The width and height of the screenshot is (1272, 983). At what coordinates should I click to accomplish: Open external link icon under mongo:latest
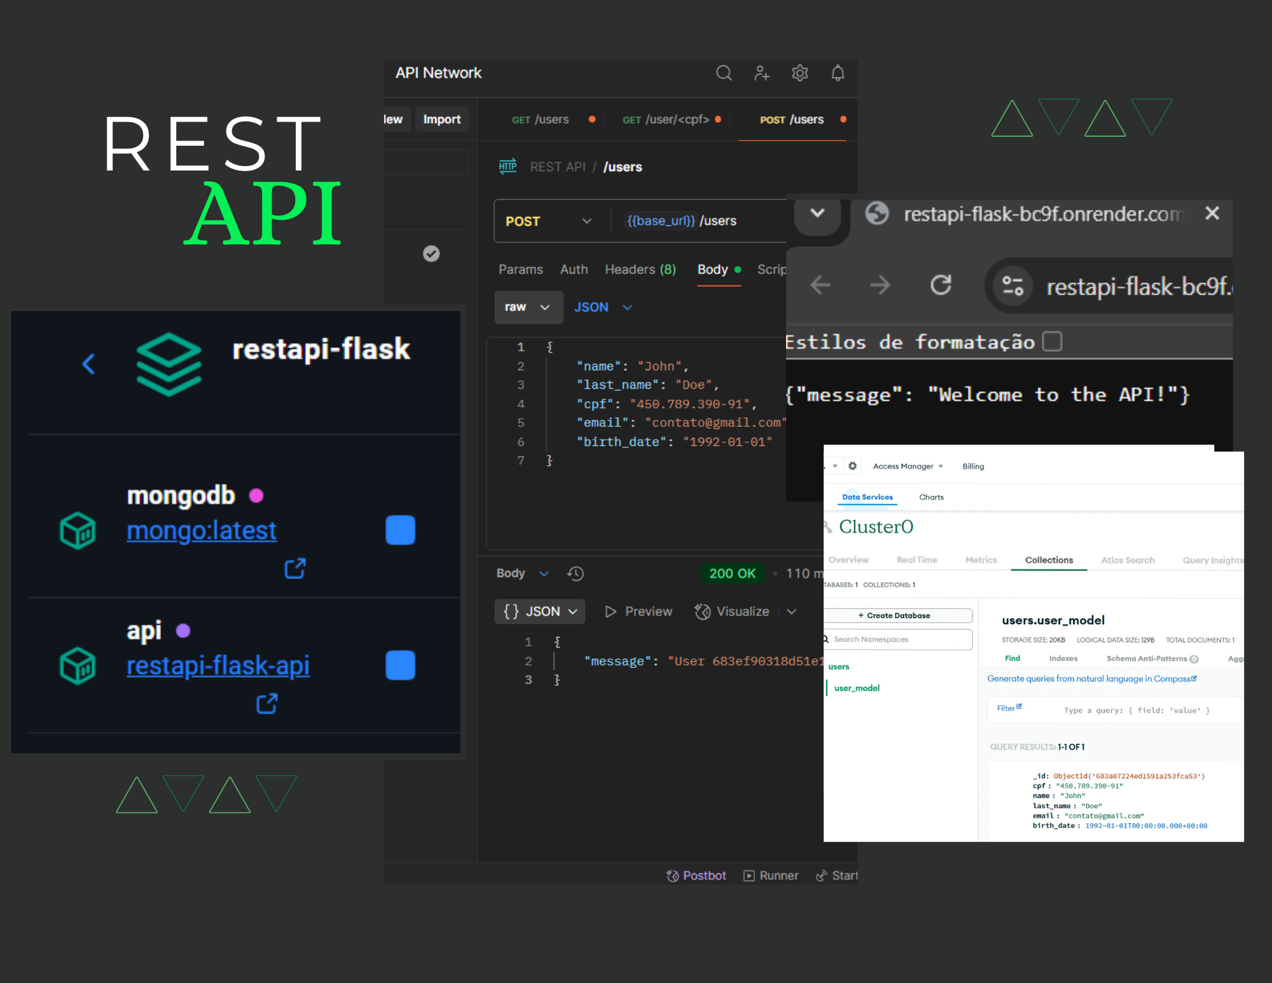coord(295,568)
